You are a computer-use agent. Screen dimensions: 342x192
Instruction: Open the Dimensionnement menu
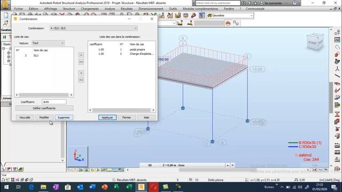coord(151,9)
